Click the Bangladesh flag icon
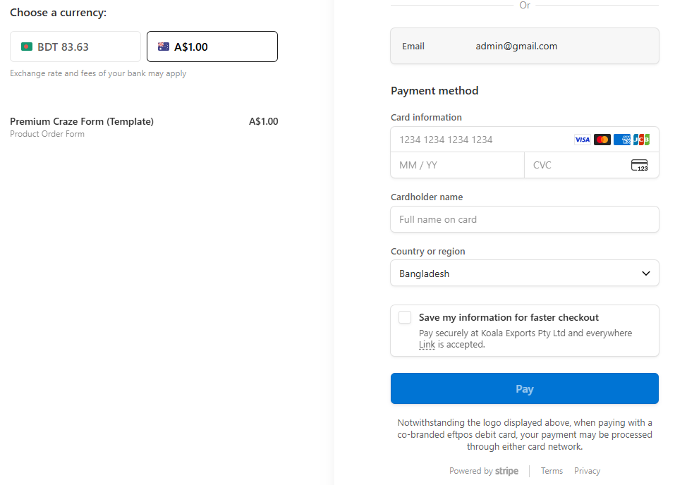This screenshot has height=485, width=675. coord(27,47)
